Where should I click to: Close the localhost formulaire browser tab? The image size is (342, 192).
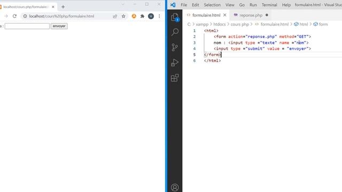53,7
